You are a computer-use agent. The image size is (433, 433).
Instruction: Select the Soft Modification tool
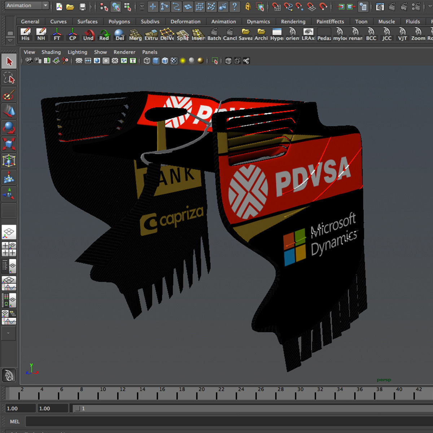tap(9, 177)
